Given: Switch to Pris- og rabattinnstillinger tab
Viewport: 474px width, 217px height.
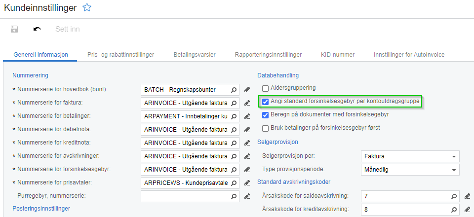Looking at the screenshot, I should pos(120,55).
